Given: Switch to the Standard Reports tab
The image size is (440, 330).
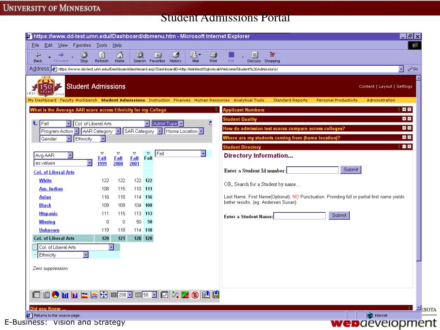Looking at the screenshot, I should click(290, 100).
